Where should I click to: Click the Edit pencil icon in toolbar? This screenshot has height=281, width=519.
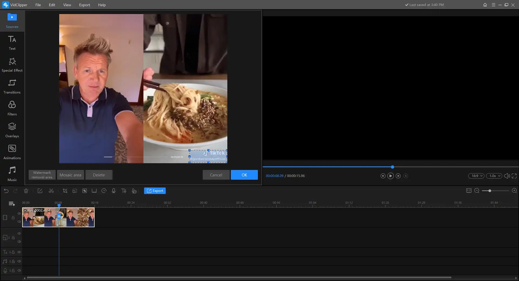click(x=40, y=191)
